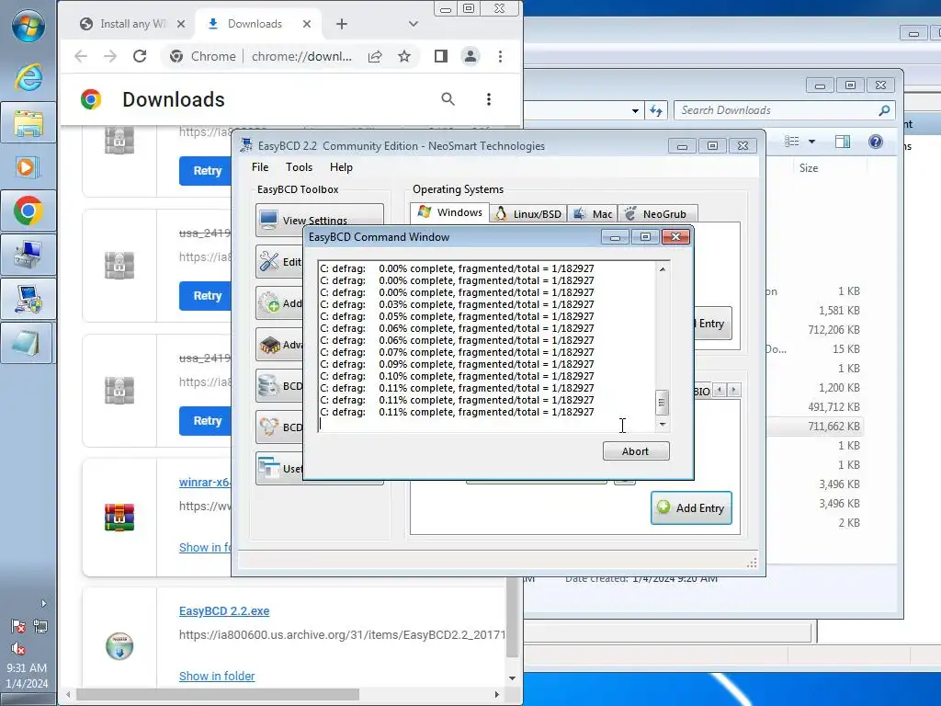Image resolution: width=941 pixels, height=706 pixels.
Task: Open EasyBCD 2.2.exe download link
Action: click(224, 611)
